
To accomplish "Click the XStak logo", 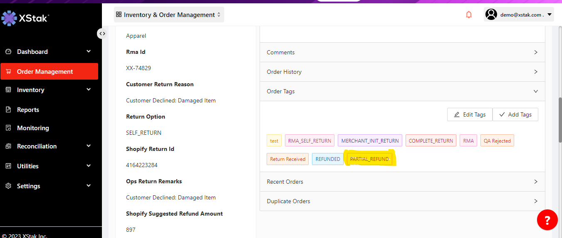I will pos(25,18).
